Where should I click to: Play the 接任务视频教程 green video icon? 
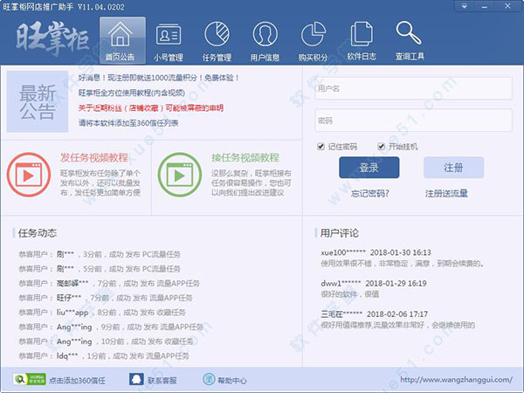click(x=180, y=175)
